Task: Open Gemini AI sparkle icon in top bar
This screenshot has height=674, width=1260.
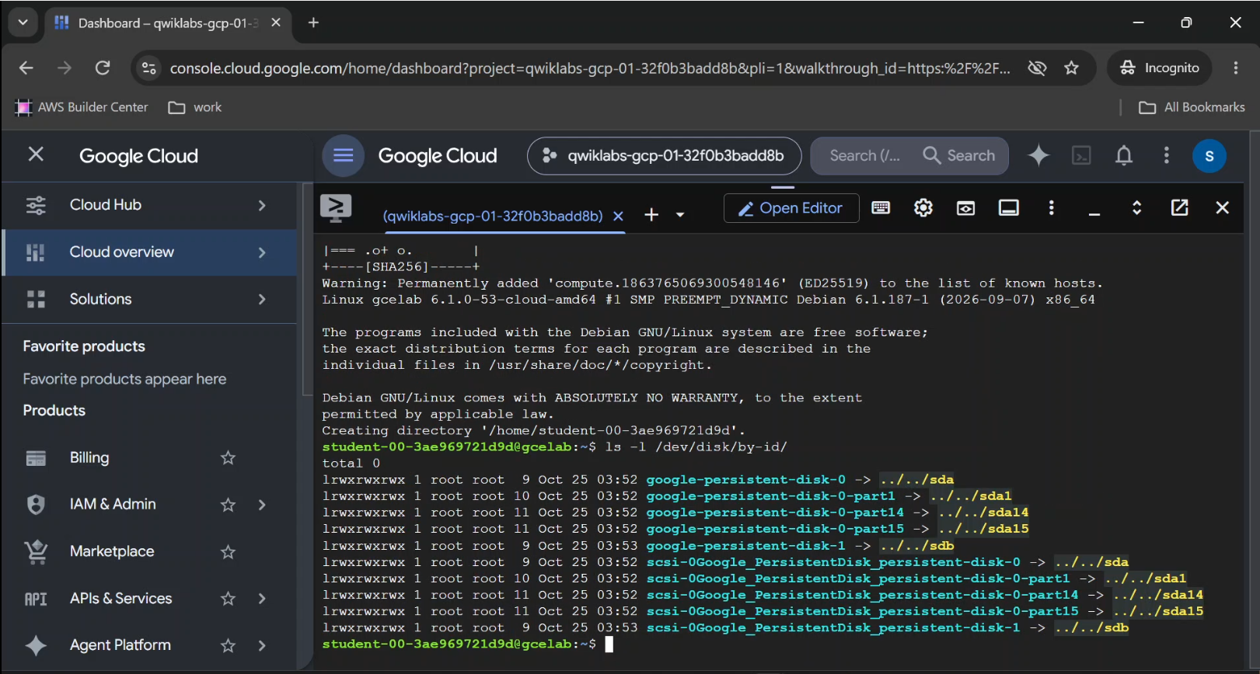Action: point(1038,155)
